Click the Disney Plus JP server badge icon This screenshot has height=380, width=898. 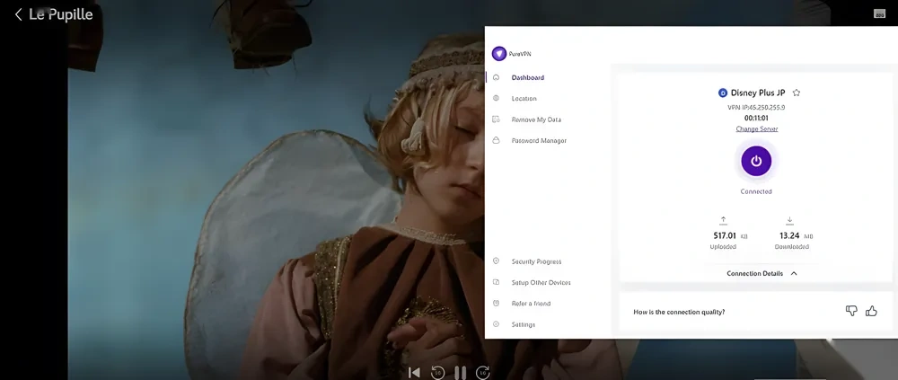point(723,93)
